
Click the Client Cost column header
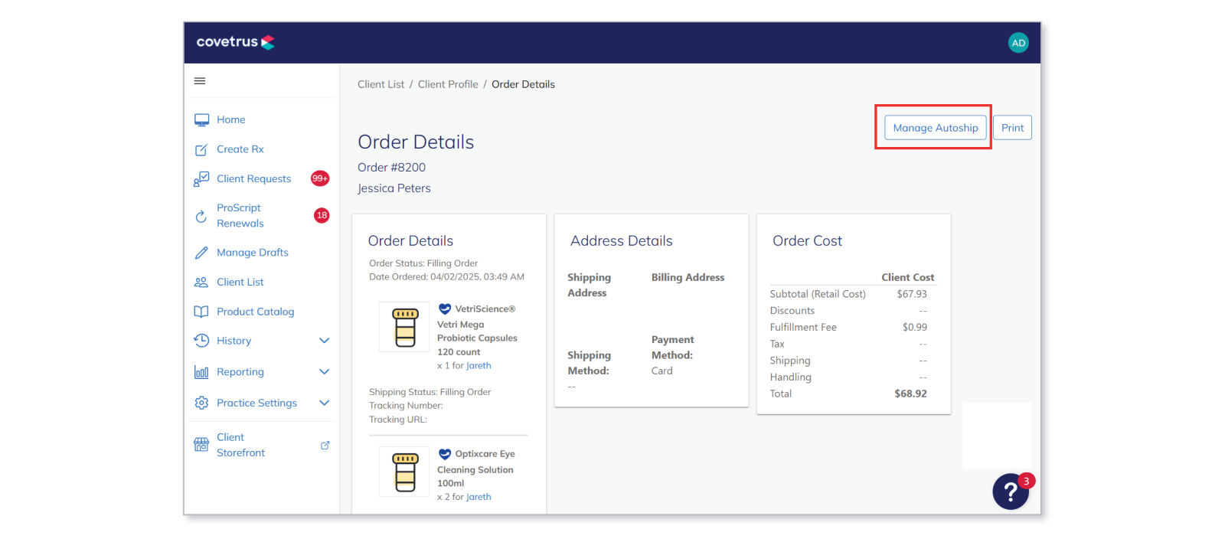click(x=907, y=277)
